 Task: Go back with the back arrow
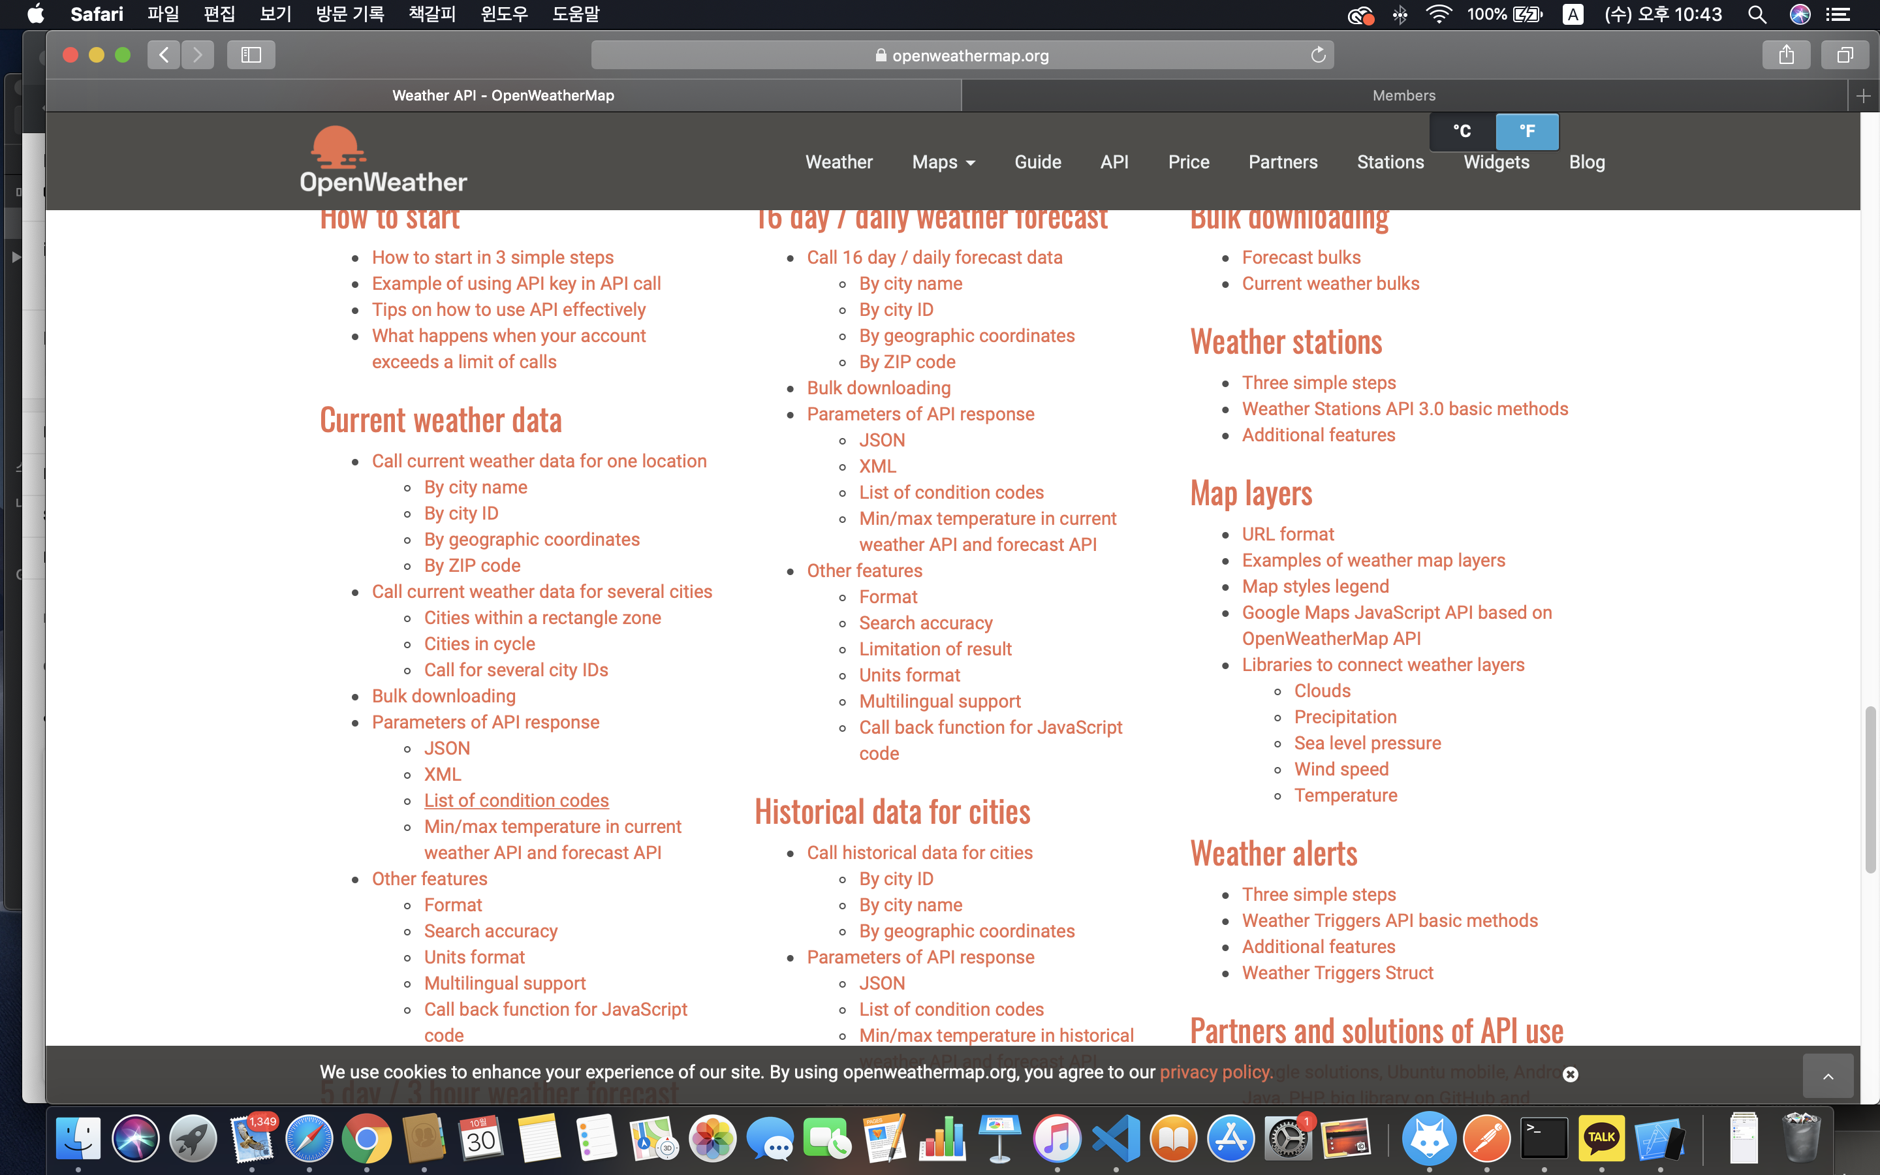[x=164, y=54]
